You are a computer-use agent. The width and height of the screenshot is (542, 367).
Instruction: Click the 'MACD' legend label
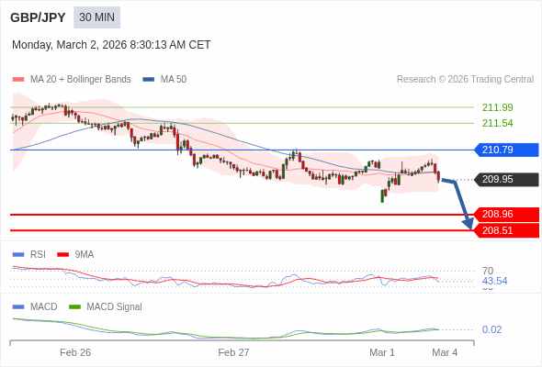(44, 307)
